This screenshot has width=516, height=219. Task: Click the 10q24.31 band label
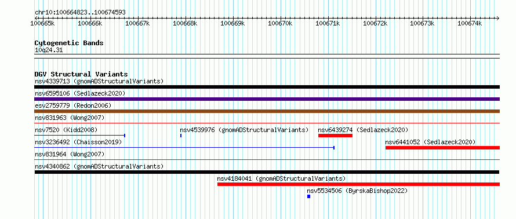[49, 50]
